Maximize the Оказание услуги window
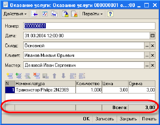This screenshot has height=125, width=160. (147, 5)
